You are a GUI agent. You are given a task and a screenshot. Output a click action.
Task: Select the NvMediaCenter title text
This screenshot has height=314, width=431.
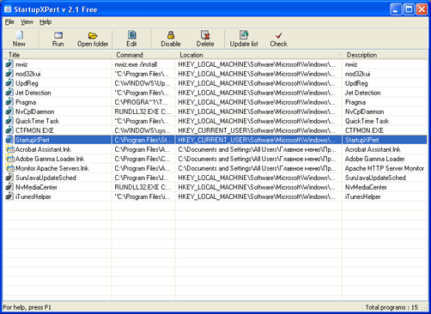pyautogui.click(x=36, y=187)
